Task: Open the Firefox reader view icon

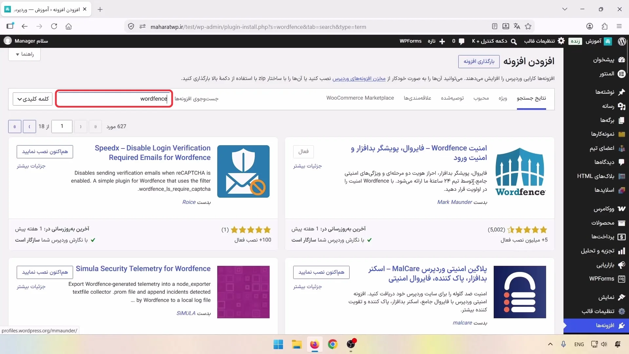Action: (x=495, y=27)
